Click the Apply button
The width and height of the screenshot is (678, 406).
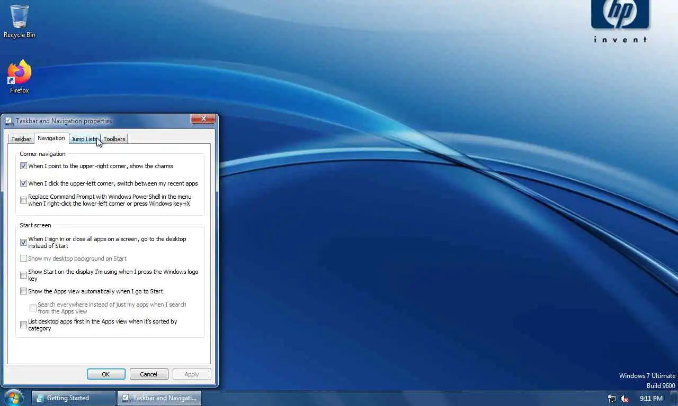point(192,374)
